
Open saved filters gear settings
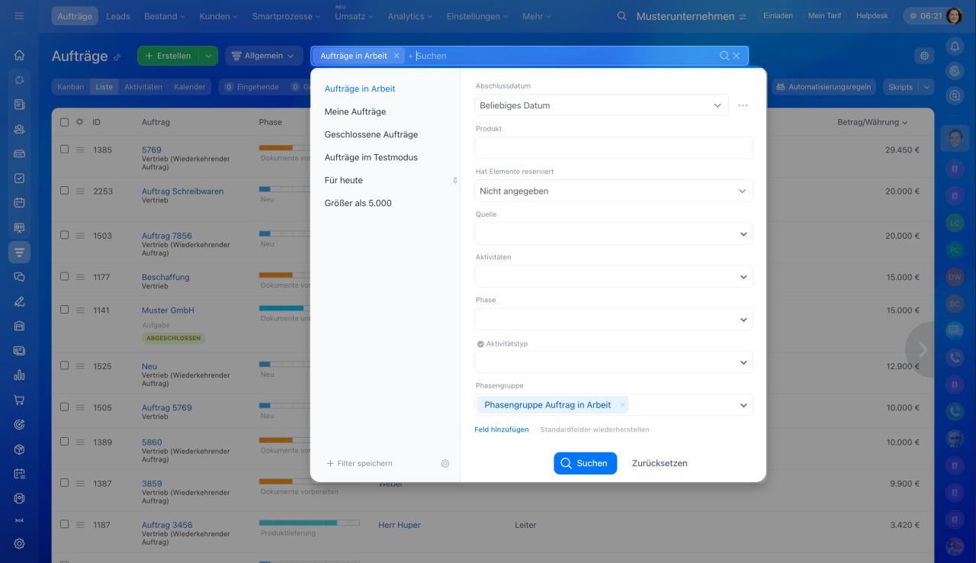(445, 463)
